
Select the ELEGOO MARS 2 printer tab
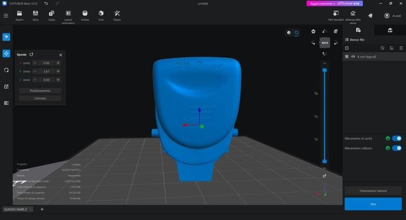click(x=16, y=209)
